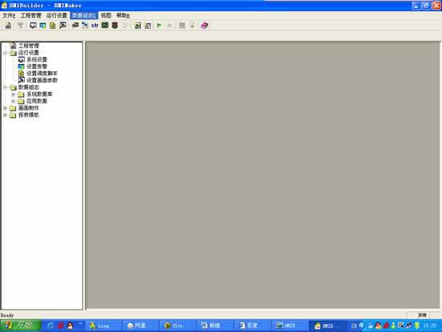Click the yellow script document toolbar icon
The height and width of the screenshot is (332, 442).
pyautogui.click(x=53, y=26)
